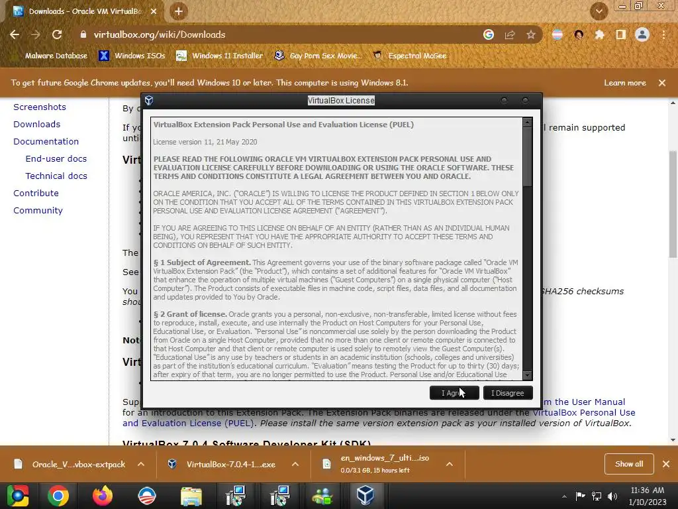The height and width of the screenshot is (509, 678).
Task: Click the license scrollbar thumb
Action: point(527,157)
